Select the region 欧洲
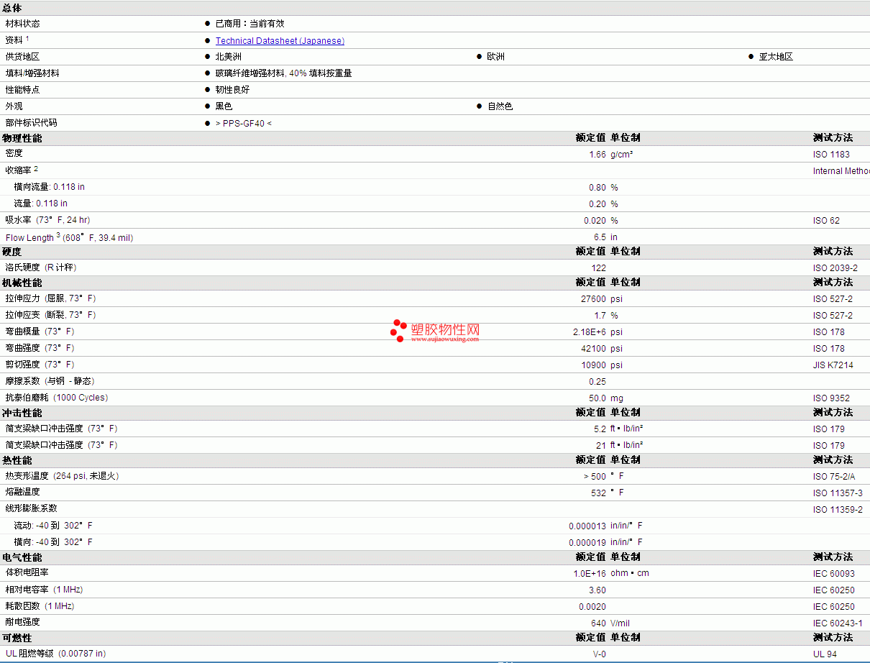 (496, 57)
